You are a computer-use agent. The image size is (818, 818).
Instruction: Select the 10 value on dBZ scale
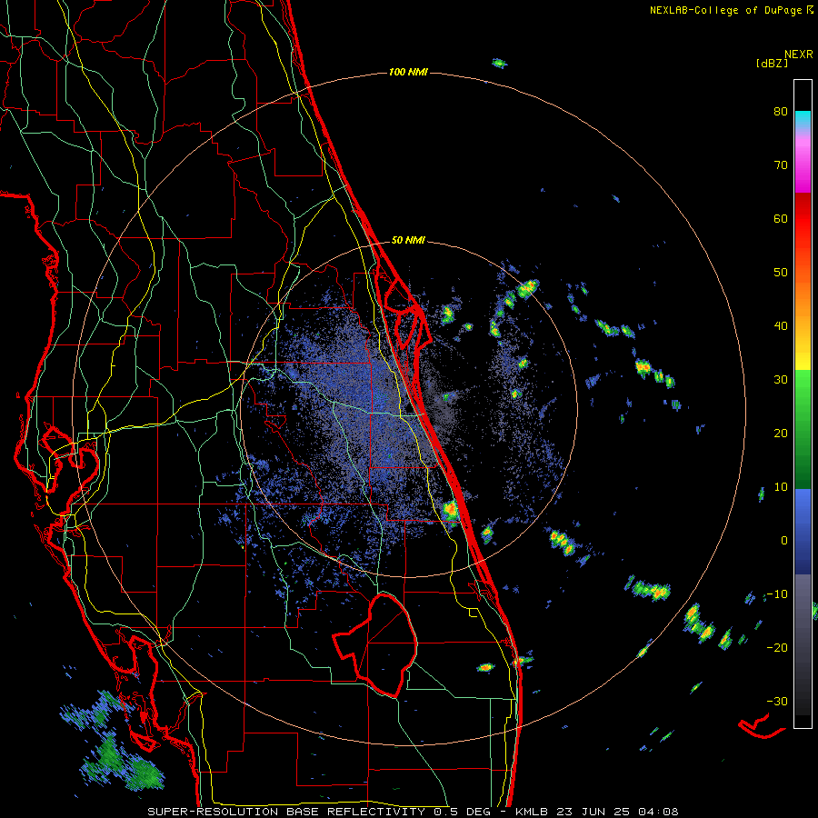(x=781, y=487)
